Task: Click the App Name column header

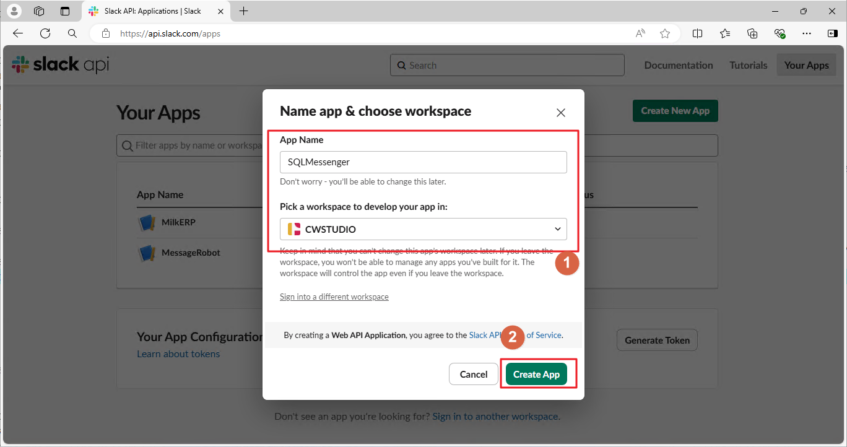Action: (x=160, y=194)
